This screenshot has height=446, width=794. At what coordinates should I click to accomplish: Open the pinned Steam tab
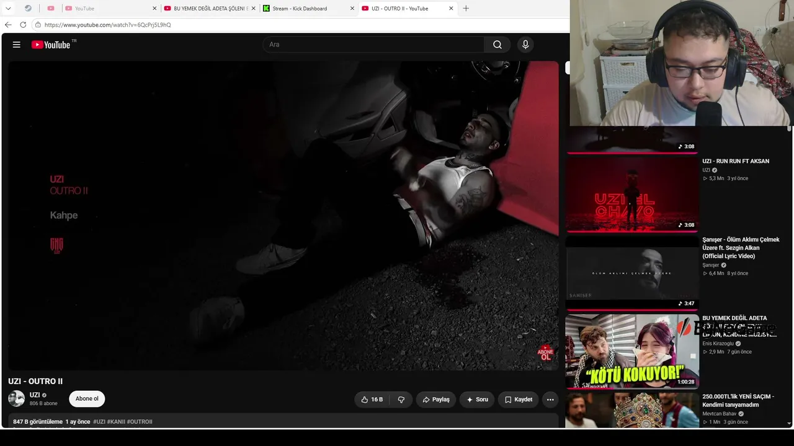28,9
